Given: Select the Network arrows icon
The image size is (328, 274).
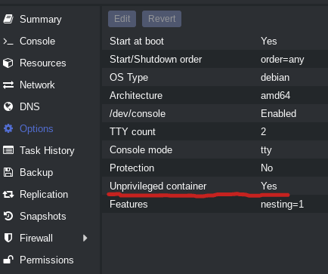Looking at the screenshot, I should [8, 85].
